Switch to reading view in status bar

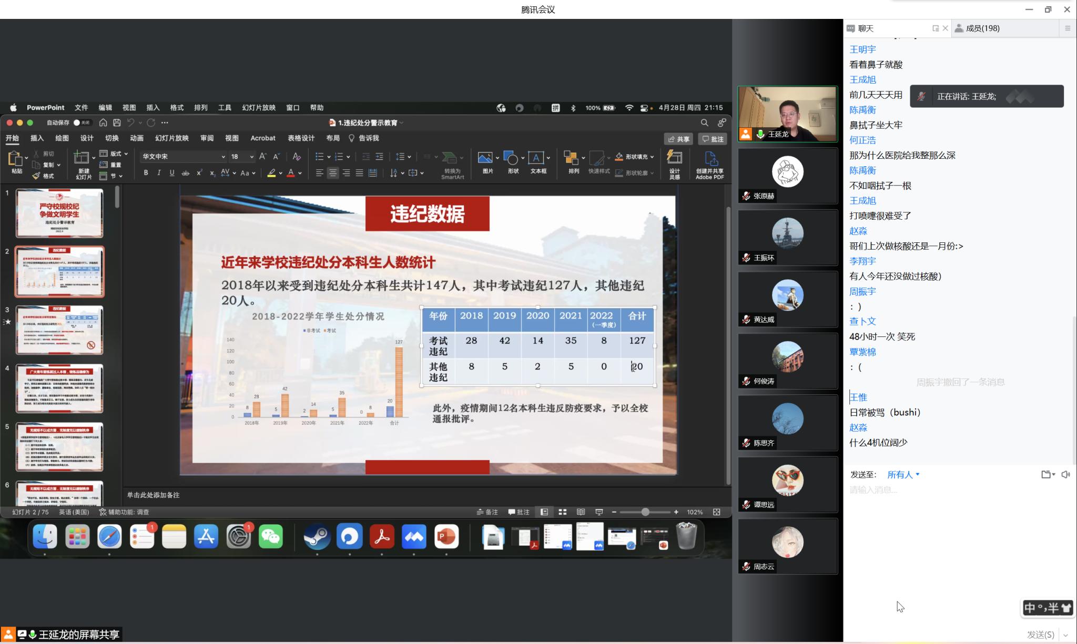pos(581,512)
